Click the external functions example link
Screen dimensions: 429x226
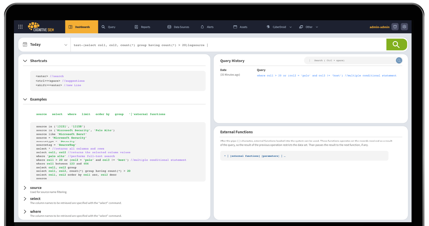[x=149, y=114]
